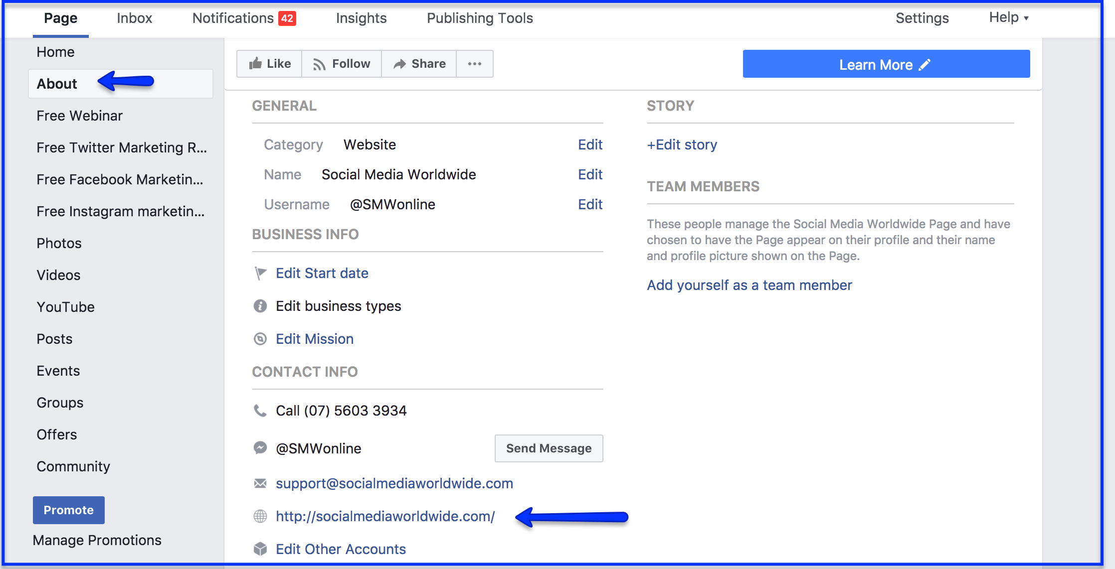
Task: Click the Website category value
Action: tap(370, 144)
